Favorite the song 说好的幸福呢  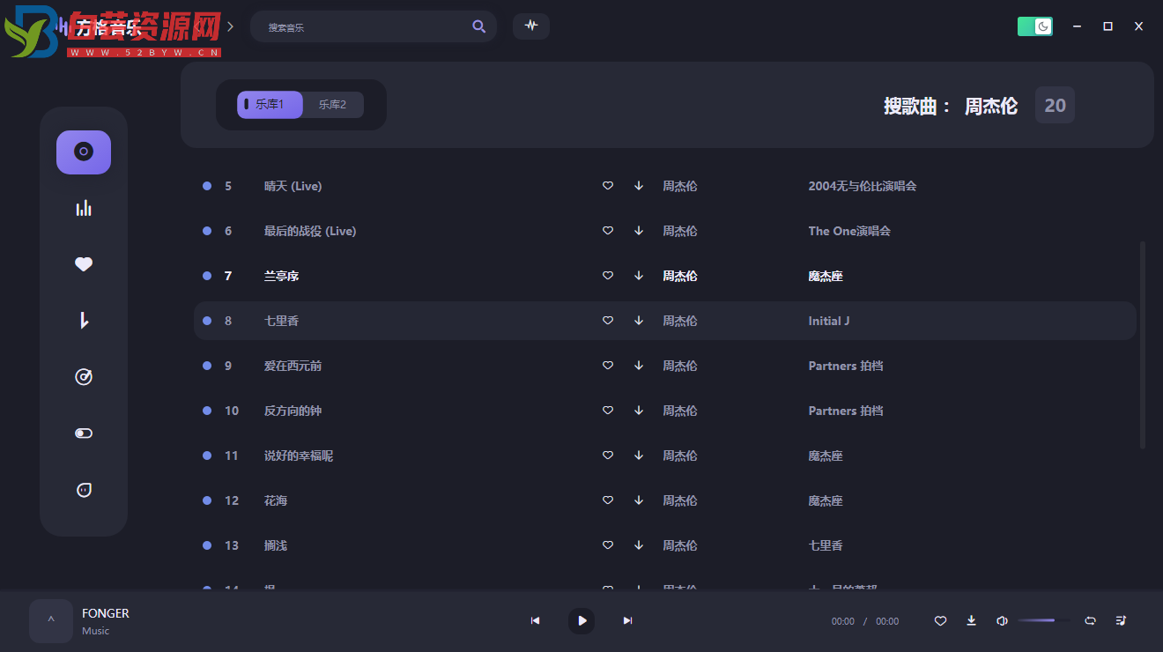point(608,456)
